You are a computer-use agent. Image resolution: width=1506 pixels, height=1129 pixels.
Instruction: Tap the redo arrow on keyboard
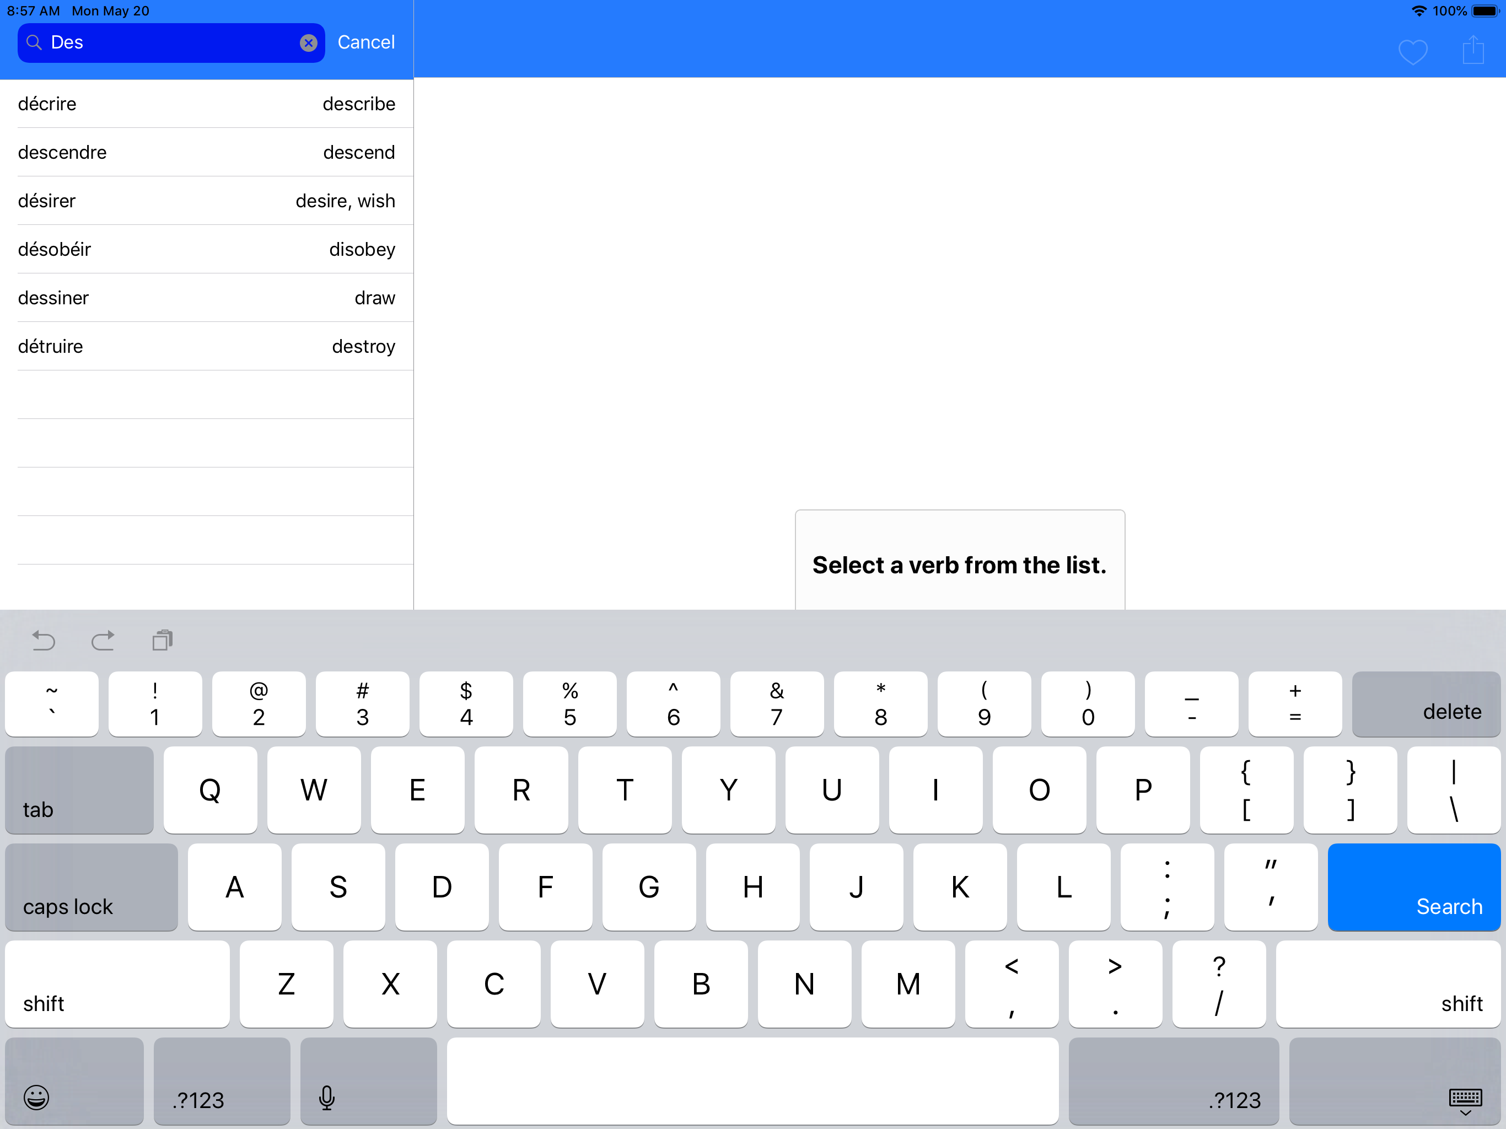(x=103, y=640)
